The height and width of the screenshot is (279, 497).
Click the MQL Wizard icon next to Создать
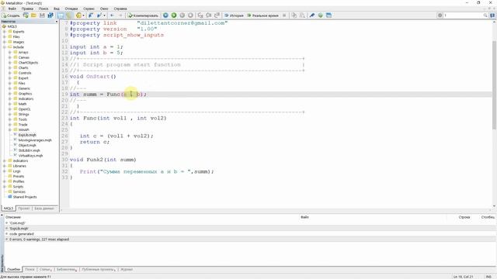26,15
